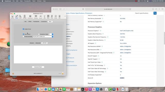Select the Connector Index radio button
The image size is (165, 92).
(39, 34)
